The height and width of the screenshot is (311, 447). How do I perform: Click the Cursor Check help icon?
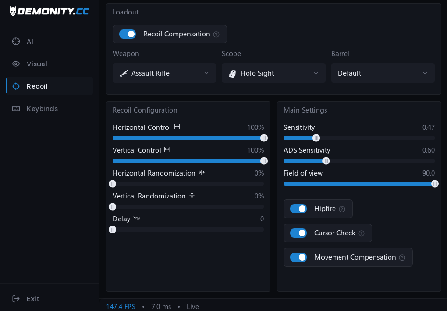coord(362,233)
